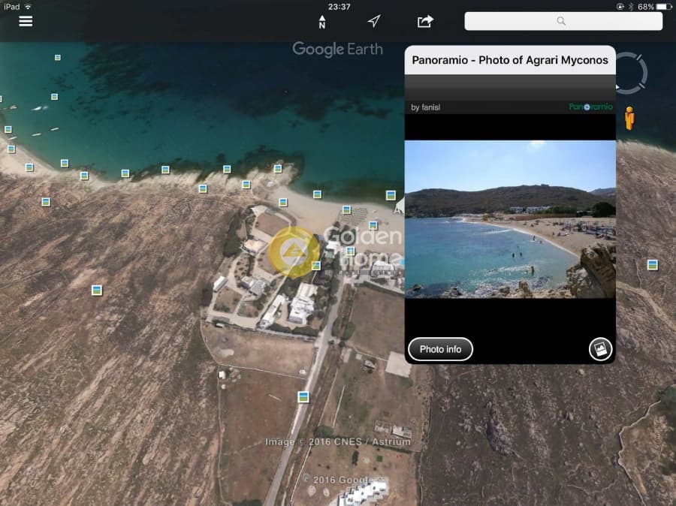The width and height of the screenshot is (676, 506).
Task: Open the share icon
Action: [x=425, y=21]
